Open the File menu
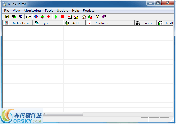Image resolution: width=176 pixels, height=124 pixels. (6, 11)
